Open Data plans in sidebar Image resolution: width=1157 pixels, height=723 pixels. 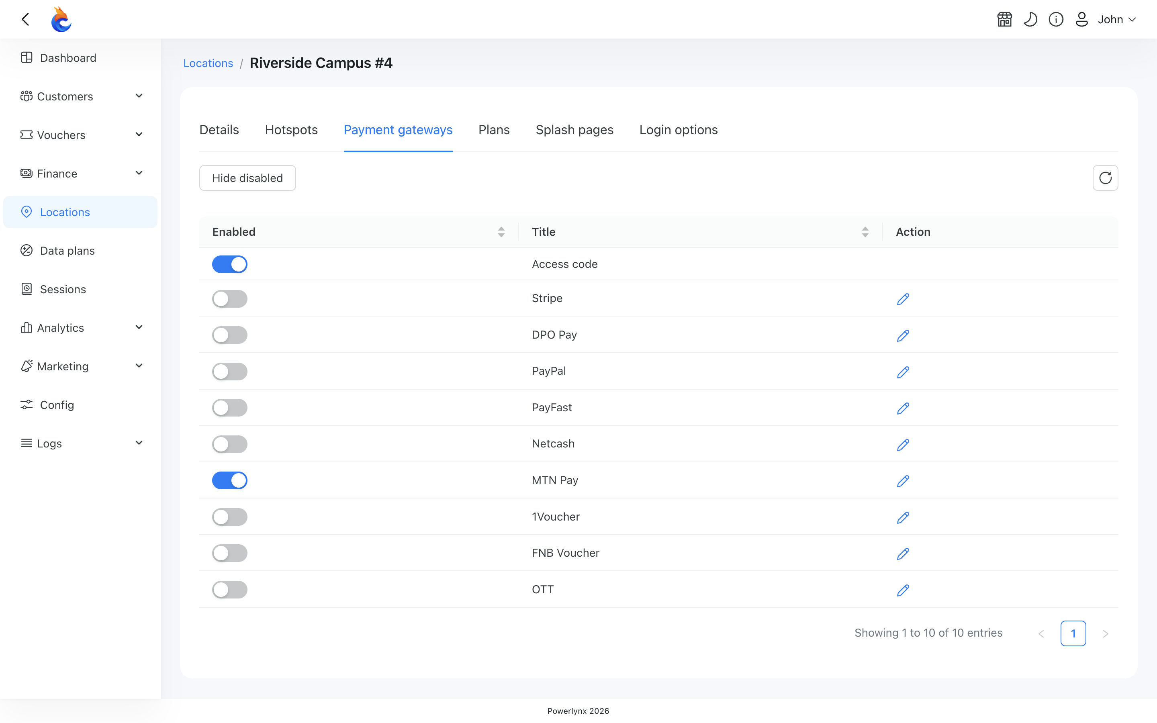pos(80,251)
